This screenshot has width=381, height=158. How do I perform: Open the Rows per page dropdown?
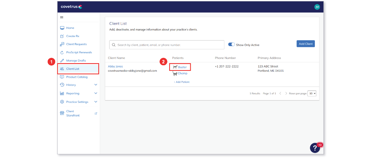(x=312, y=94)
